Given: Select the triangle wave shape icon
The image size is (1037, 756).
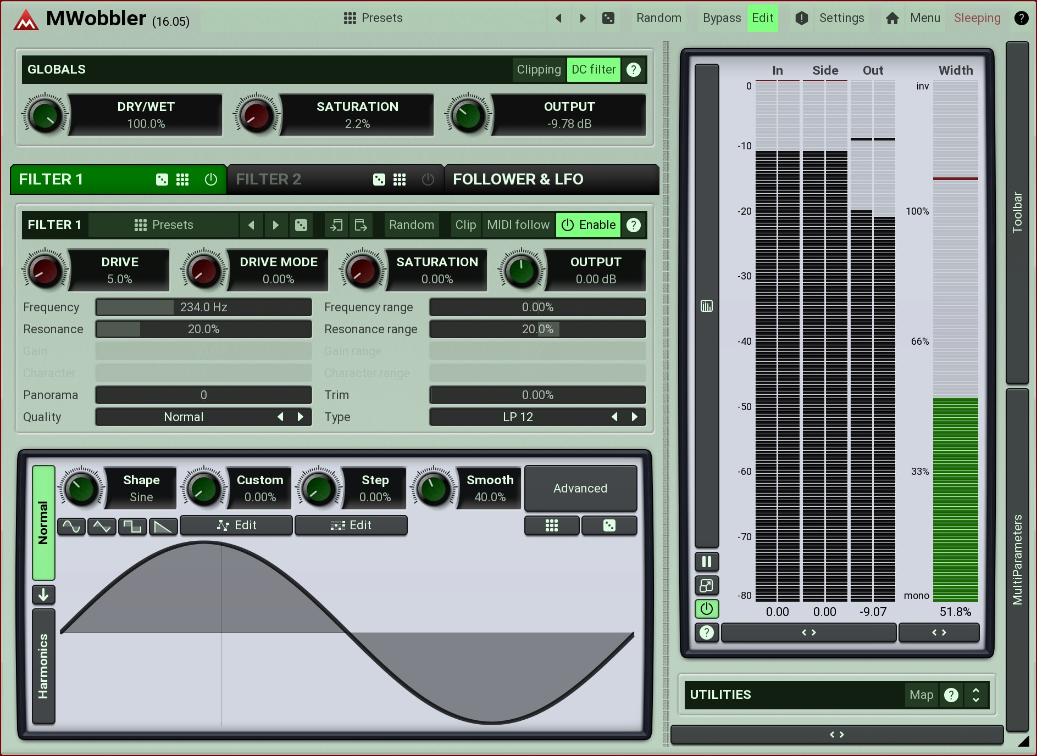Looking at the screenshot, I should (x=102, y=527).
